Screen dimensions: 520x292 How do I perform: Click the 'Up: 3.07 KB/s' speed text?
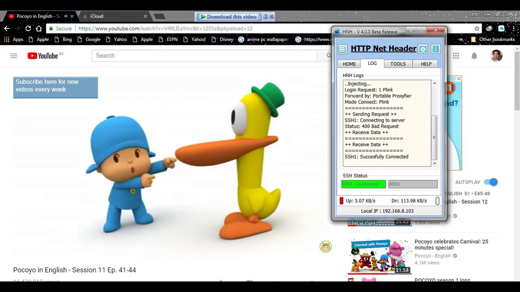pos(360,201)
